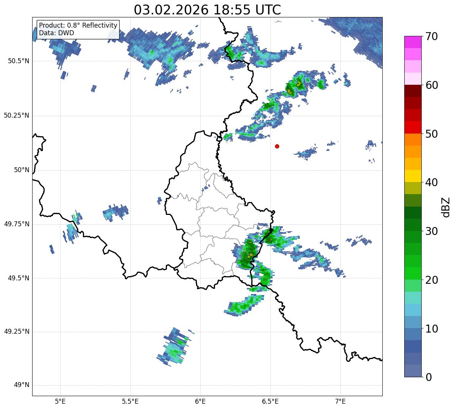Viewport: 455px width, 409px height.
Task: Click the light cyan colorbar segment above 10
Action: (x=413, y=310)
